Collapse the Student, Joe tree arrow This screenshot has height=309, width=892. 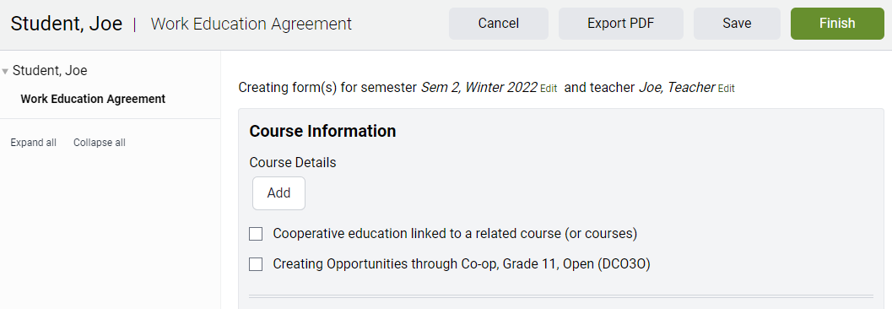(5, 72)
